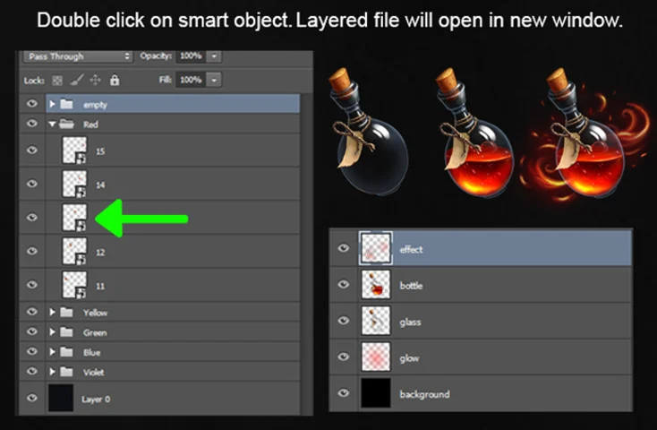657x430 pixels.
Task: Select the Yellow group folder icon
Action: coord(66,312)
